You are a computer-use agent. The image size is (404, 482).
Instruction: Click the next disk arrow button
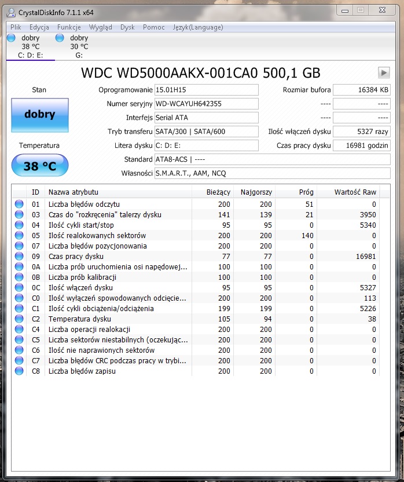(384, 73)
